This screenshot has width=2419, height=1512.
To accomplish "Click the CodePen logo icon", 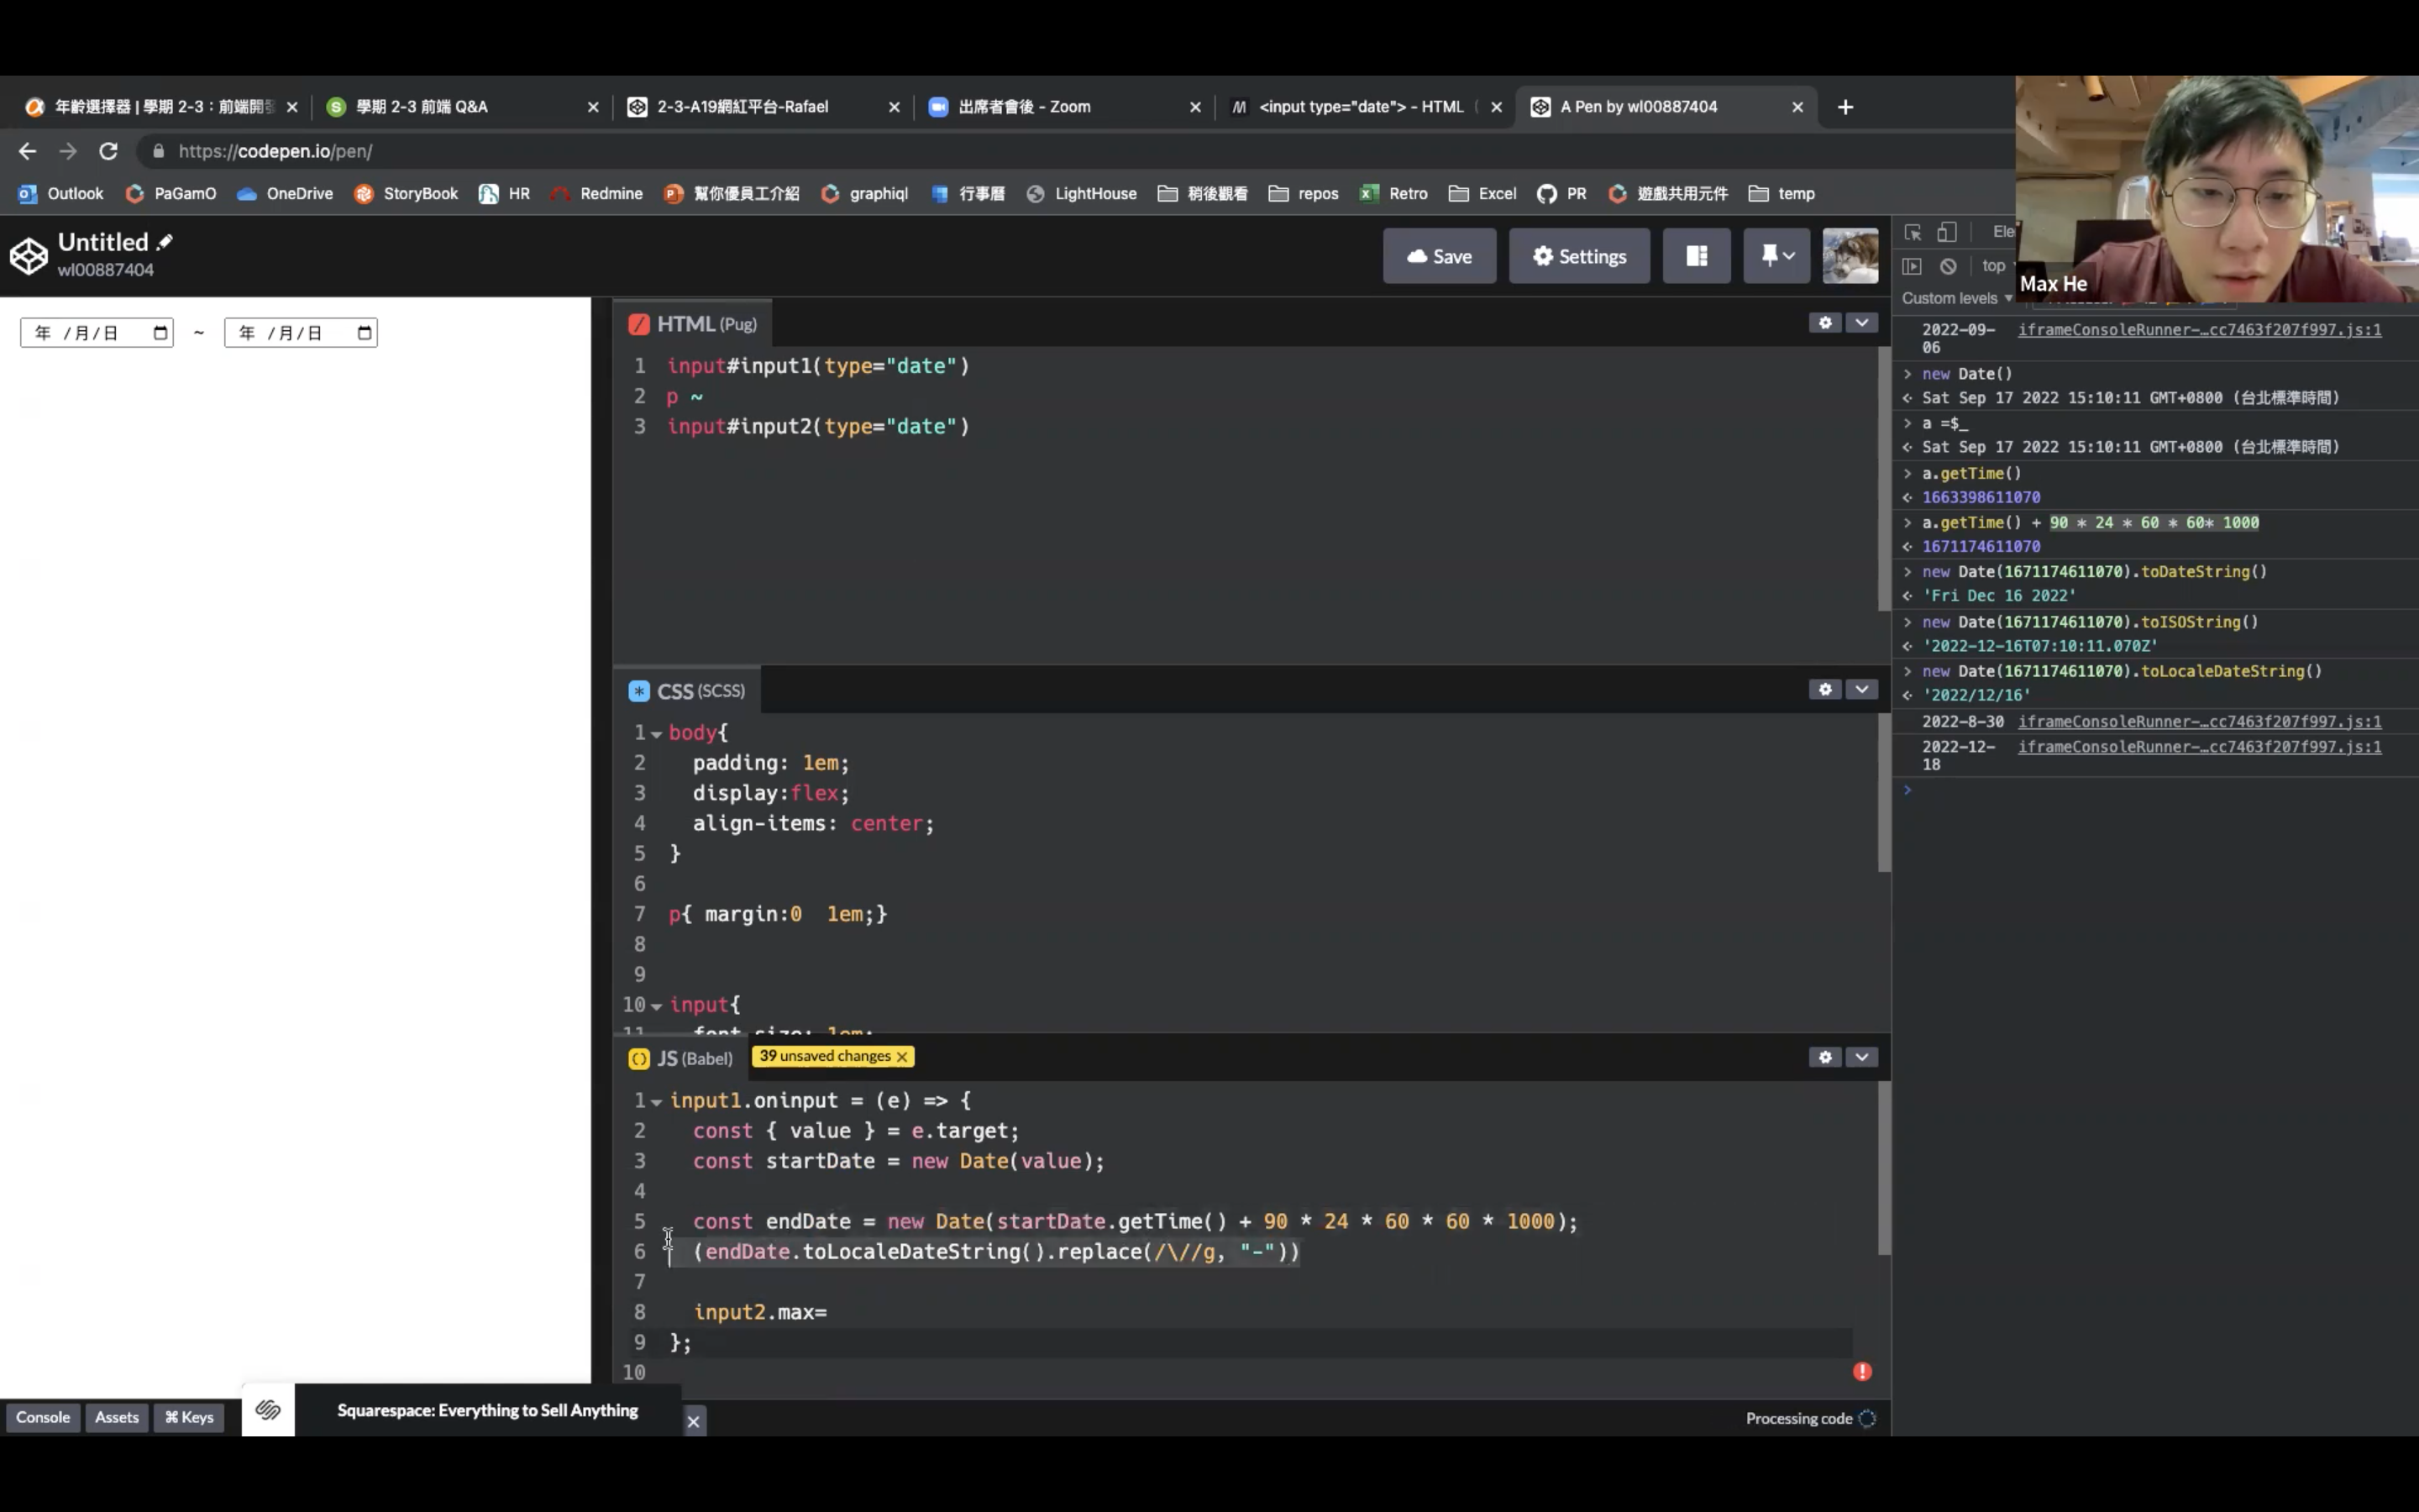I will click(28, 256).
